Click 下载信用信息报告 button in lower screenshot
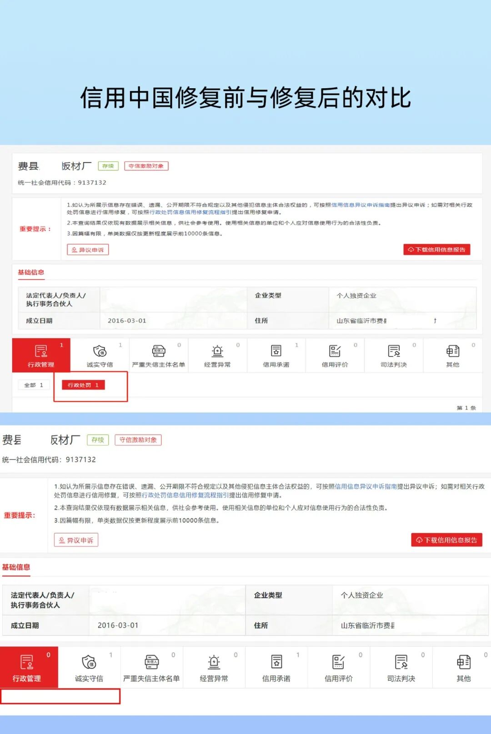Screen dimensions: 491x734 (x=446, y=540)
